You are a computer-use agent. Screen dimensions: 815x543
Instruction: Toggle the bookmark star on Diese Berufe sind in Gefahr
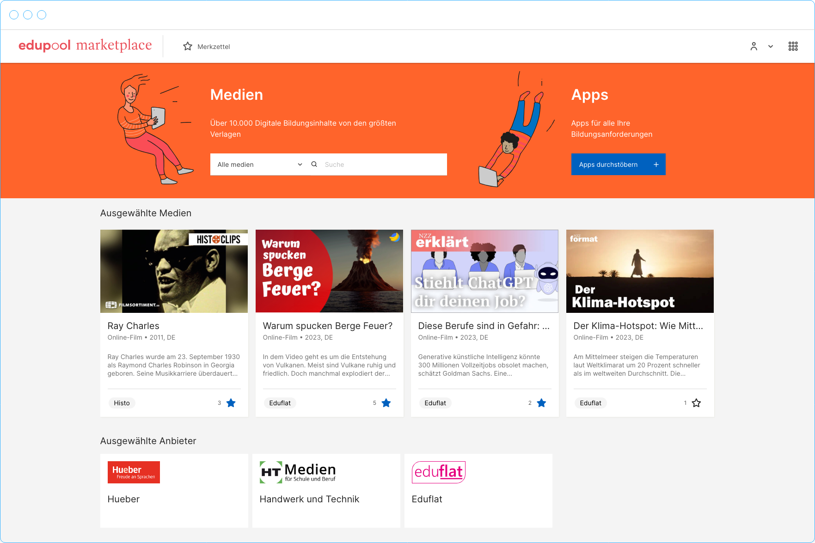(x=542, y=403)
